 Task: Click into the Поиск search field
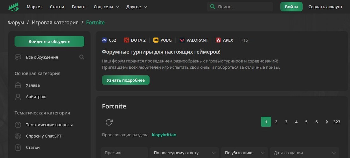[240, 7]
